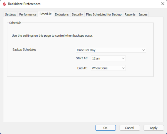Viewport: 167px width, 134px height.
Task: Expand the Backup Schedule dropdown showing Once Per Day
Action: point(111,50)
